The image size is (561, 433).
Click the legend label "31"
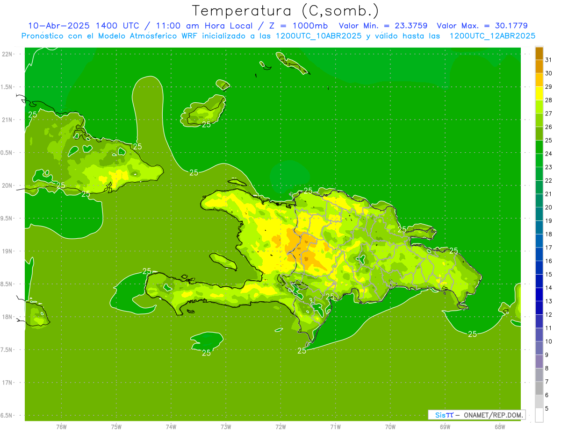pyautogui.click(x=548, y=60)
